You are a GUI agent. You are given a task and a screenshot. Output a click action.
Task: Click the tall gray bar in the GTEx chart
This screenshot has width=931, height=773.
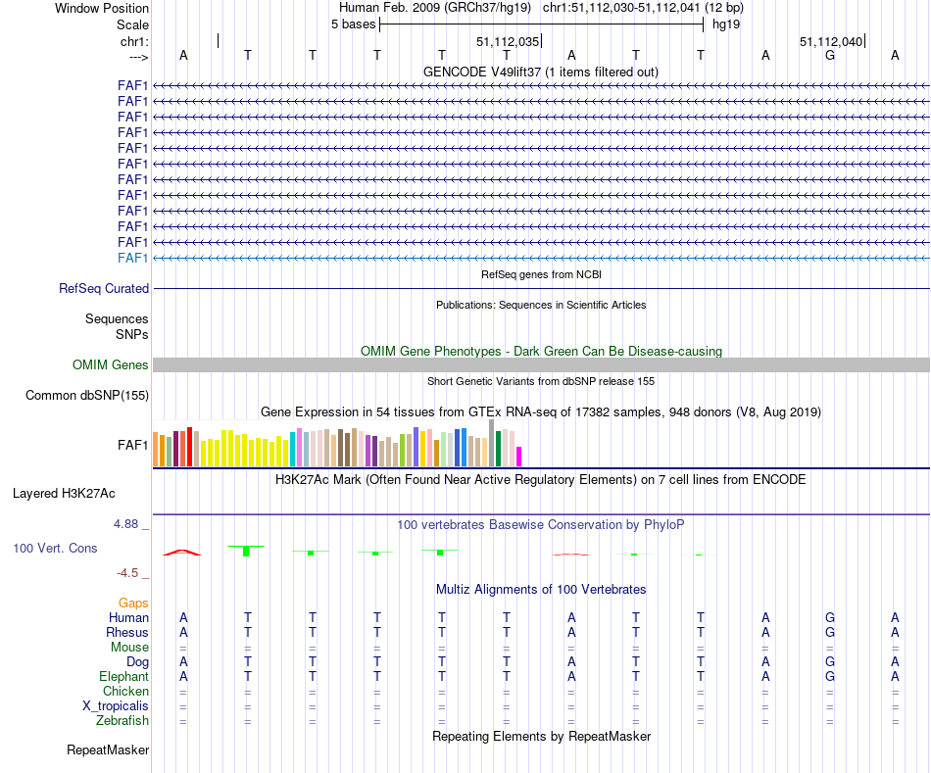[x=492, y=443]
